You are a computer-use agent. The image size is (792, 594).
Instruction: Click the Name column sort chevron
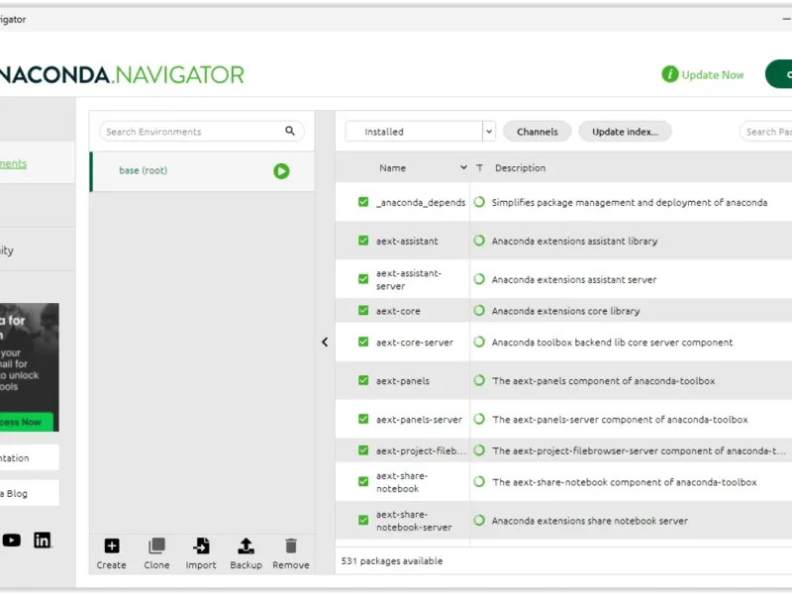(463, 167)
